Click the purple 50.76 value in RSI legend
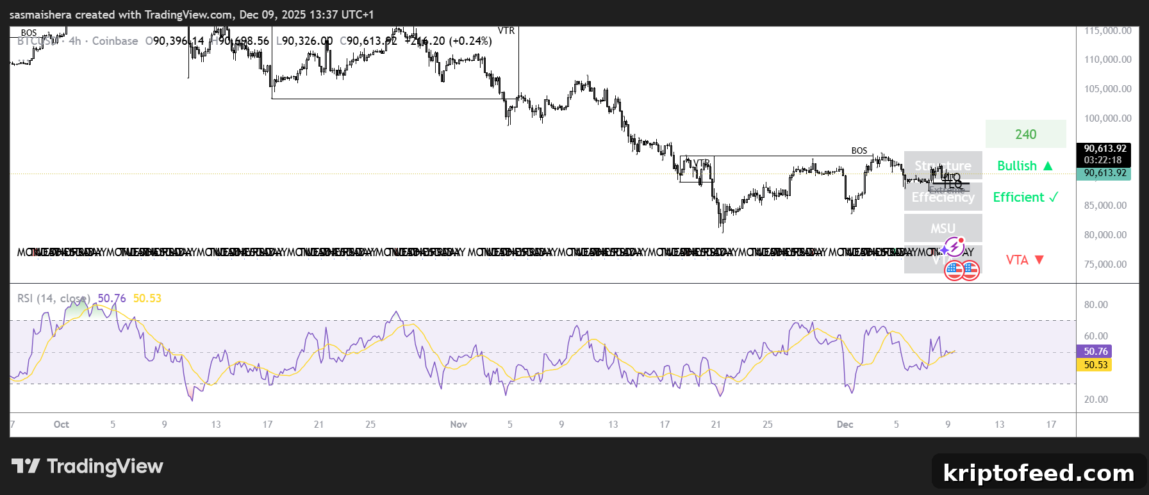The width and height of the screenshot is (1149, 495). pos(112,298)
